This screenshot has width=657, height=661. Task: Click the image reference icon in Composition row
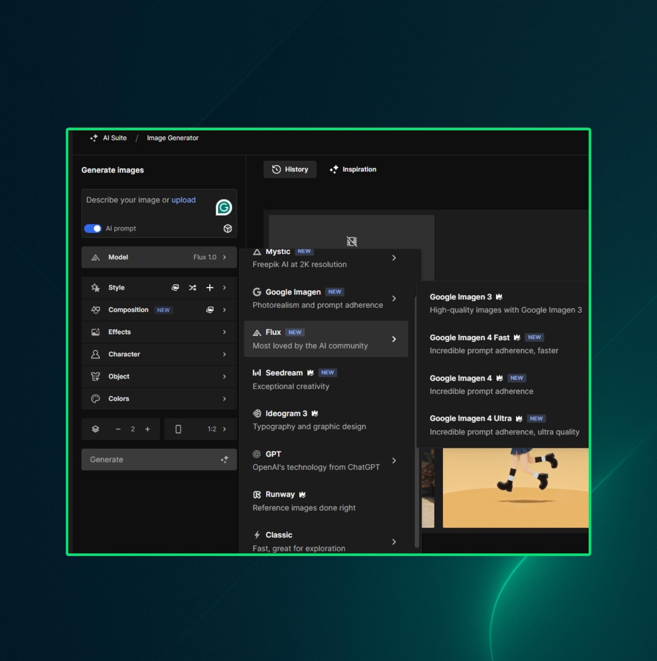[210, 310]
